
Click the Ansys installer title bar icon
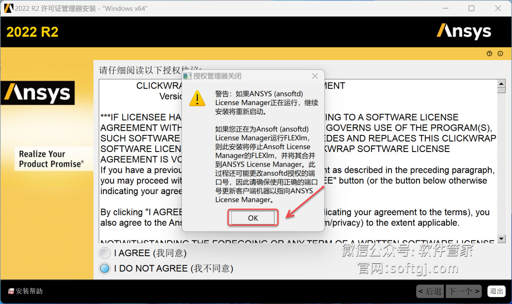[x=9, y=8]
